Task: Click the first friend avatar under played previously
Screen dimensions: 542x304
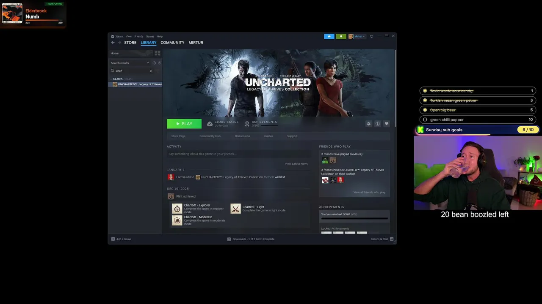Action: [x=325, y=160]
